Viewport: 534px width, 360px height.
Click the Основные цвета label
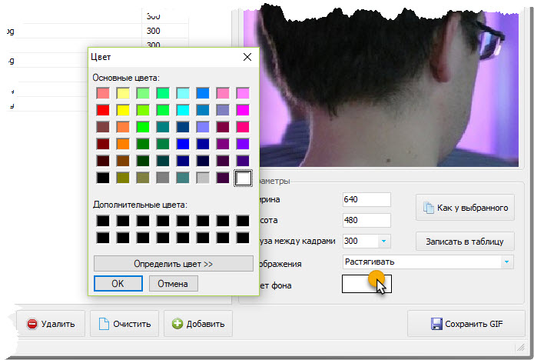pyautogui.click(x=126, y=78)
